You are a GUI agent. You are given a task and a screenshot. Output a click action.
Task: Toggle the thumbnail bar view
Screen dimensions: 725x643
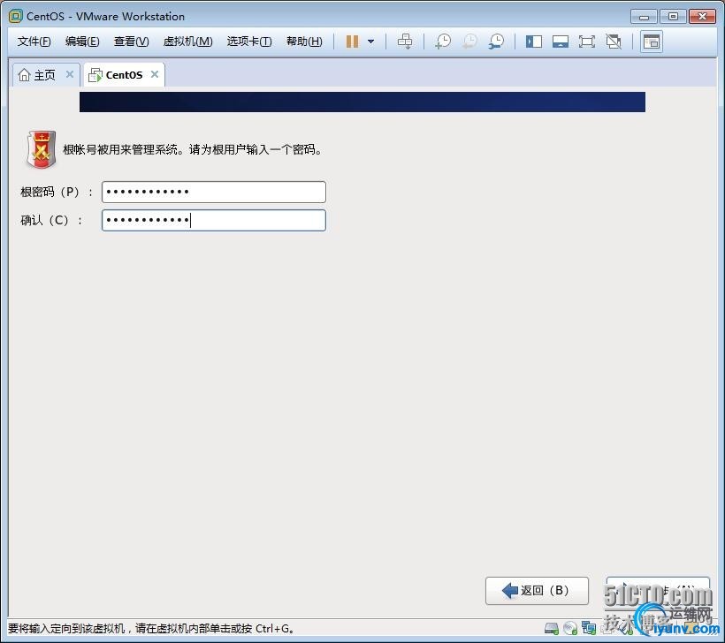point(560,42)
